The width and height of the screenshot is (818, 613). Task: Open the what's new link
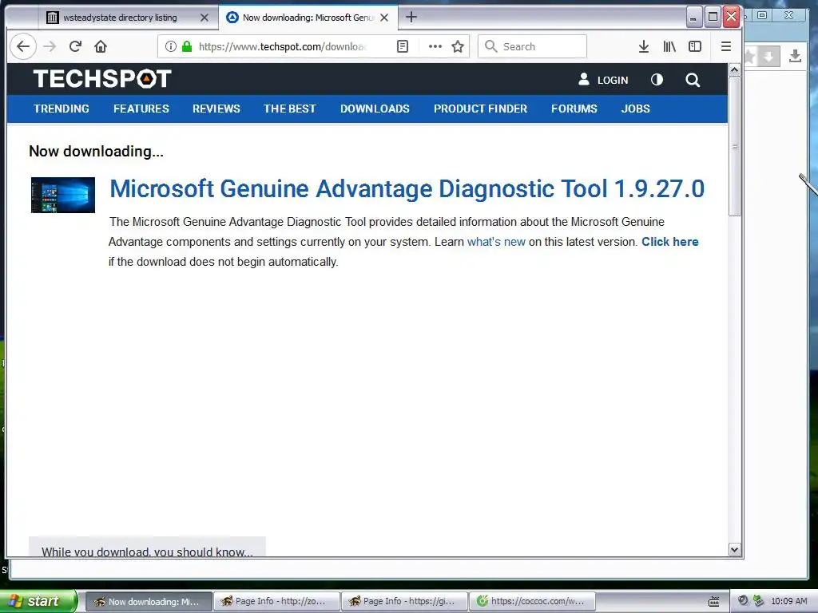point(496,242)
